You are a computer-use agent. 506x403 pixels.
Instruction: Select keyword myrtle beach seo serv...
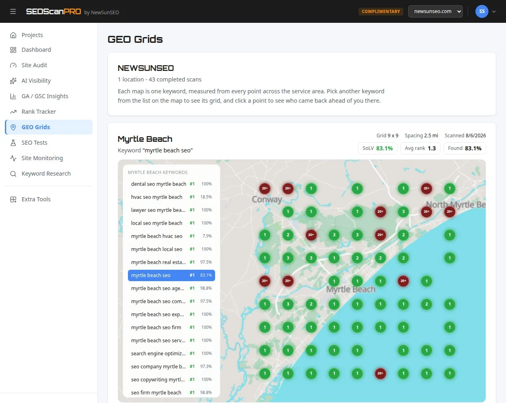coord(172,341)
